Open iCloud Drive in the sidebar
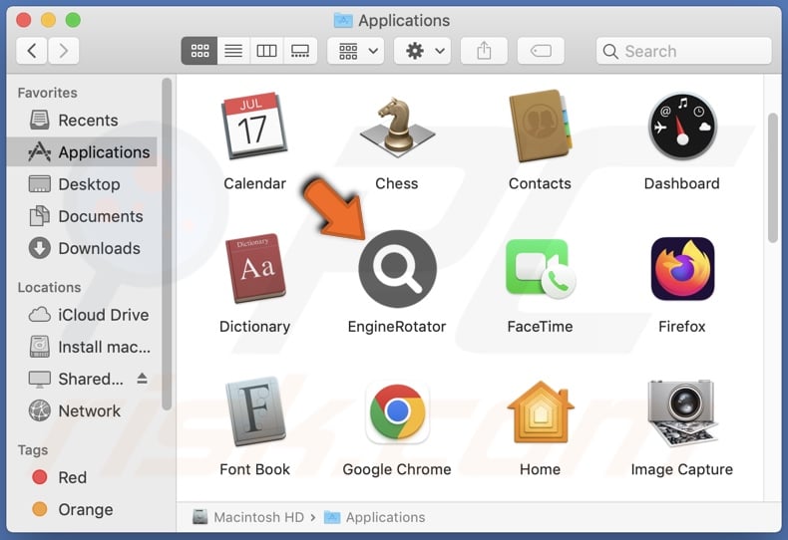The width and height of the screenshot is (788, 540). click(x=83, y=315)
